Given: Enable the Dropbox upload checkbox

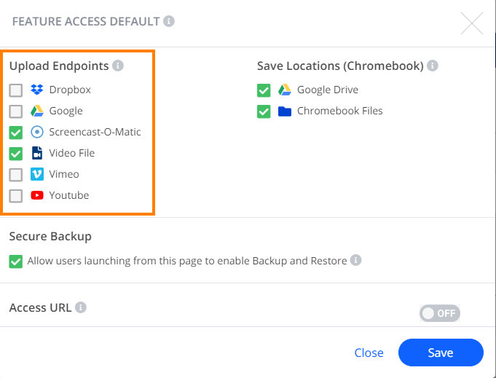Looking at the screenshot, I should pos(16,90).
